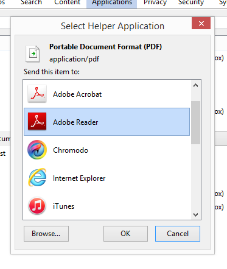Pick Internet Explorer from the list
227x269 pixels.
(x=107, y=178)
